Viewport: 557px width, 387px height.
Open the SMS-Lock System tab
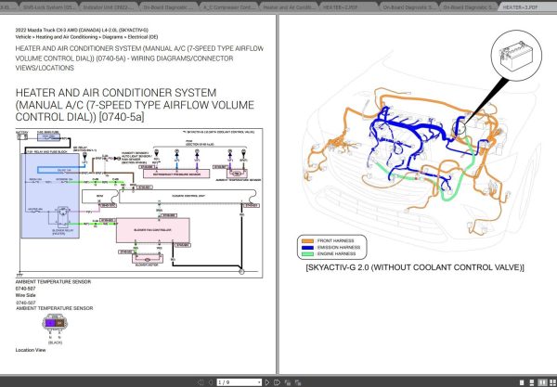click(x=48, y=6)
